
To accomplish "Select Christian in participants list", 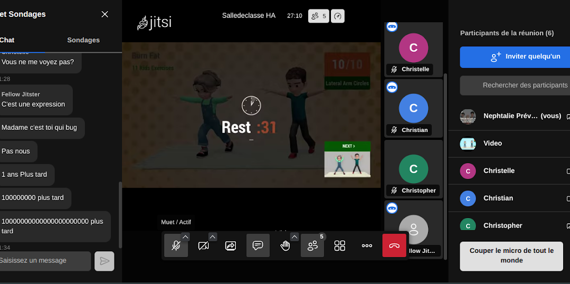I will pyautogui.click(x=509, y=198).
